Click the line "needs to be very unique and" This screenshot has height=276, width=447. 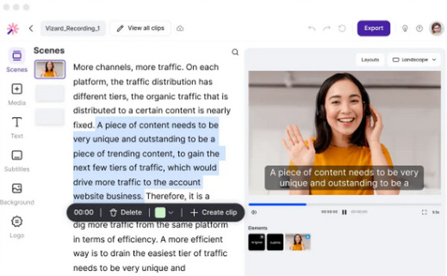(x=130, y=268)
